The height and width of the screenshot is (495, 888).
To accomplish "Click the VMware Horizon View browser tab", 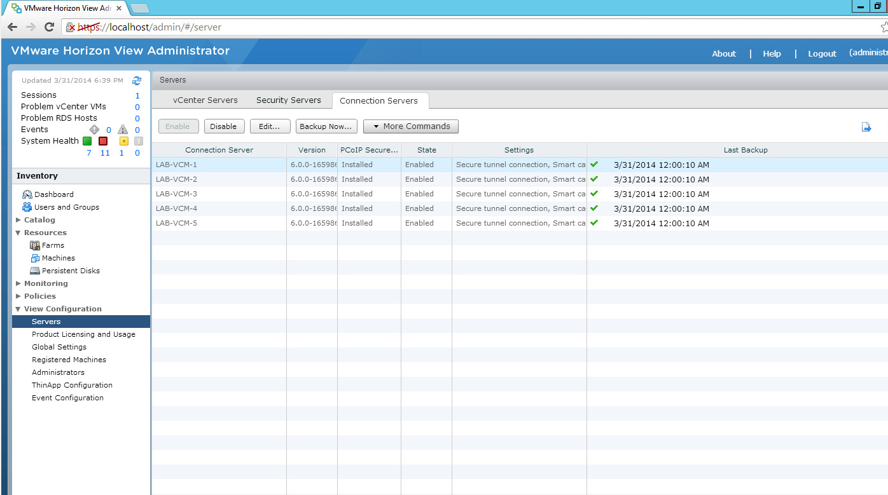I will tap(66, 8).
